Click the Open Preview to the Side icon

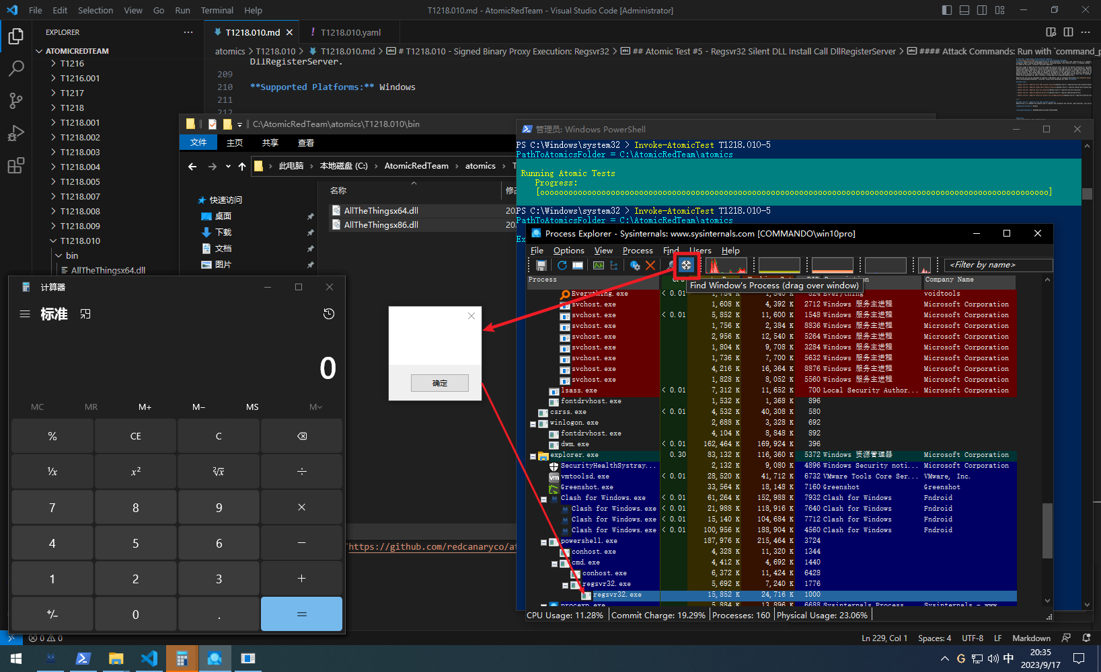(1051, 32)
